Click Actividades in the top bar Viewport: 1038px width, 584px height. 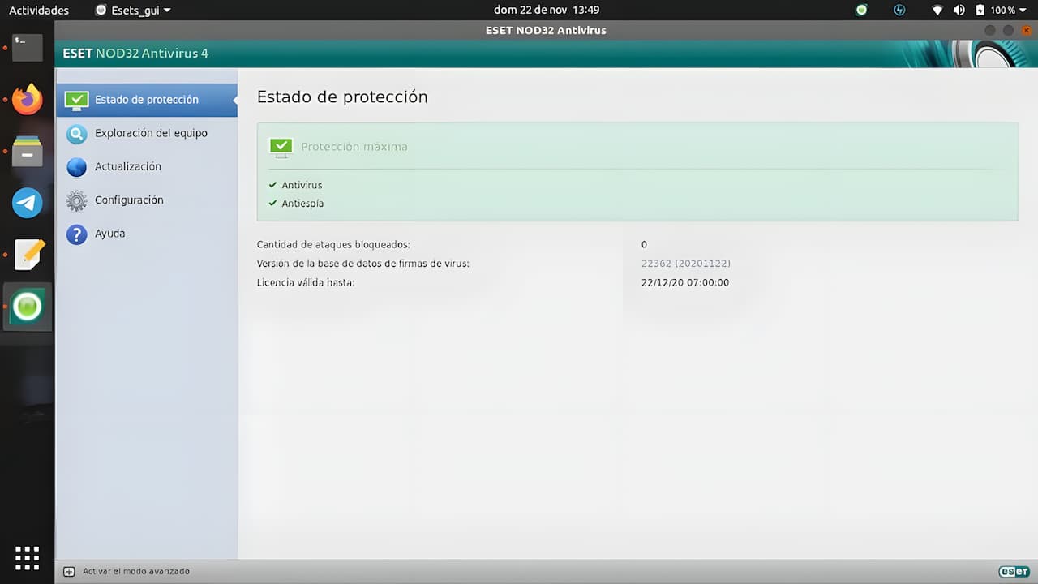click(x=39, y=11)
